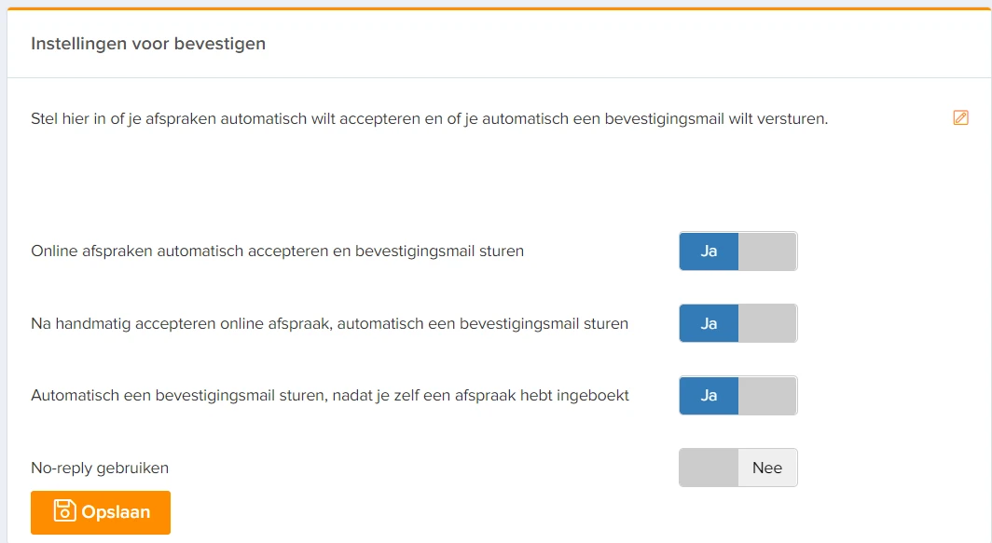Click the No-reply gebruiken label

pyautogui.click(x=100, y=468)
